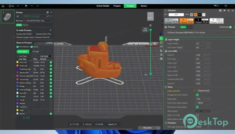Click the remove filament minus icon

tap(233, 10)
